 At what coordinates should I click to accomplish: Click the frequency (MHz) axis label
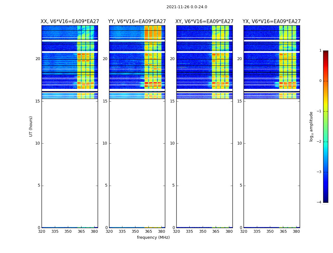click(x=153, y=238)
